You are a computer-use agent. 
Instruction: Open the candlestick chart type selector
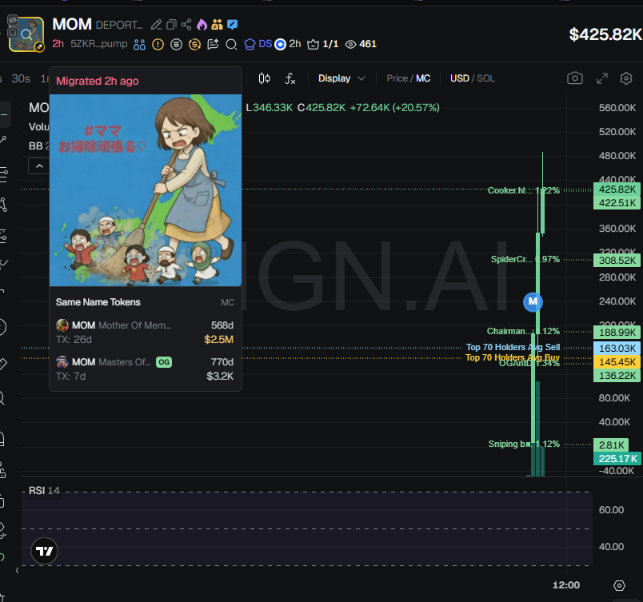[265, 78]
